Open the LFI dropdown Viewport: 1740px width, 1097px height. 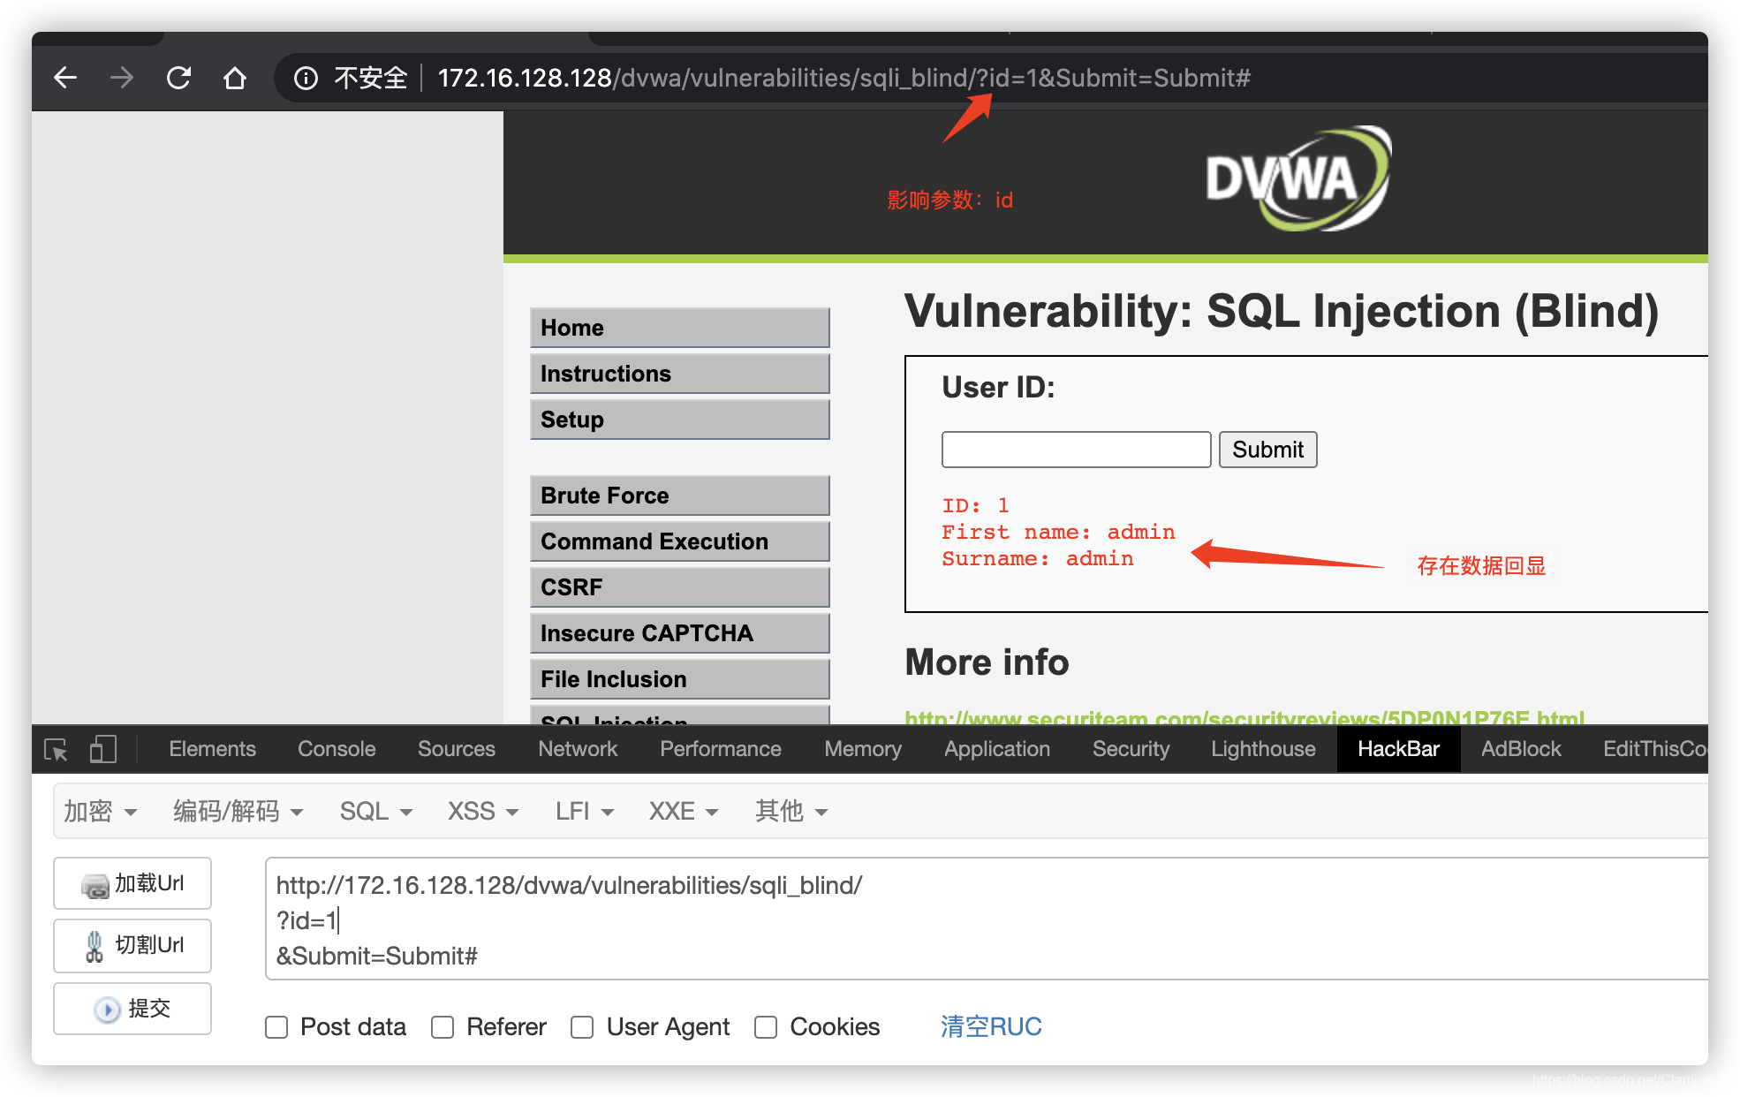point(584,811)
